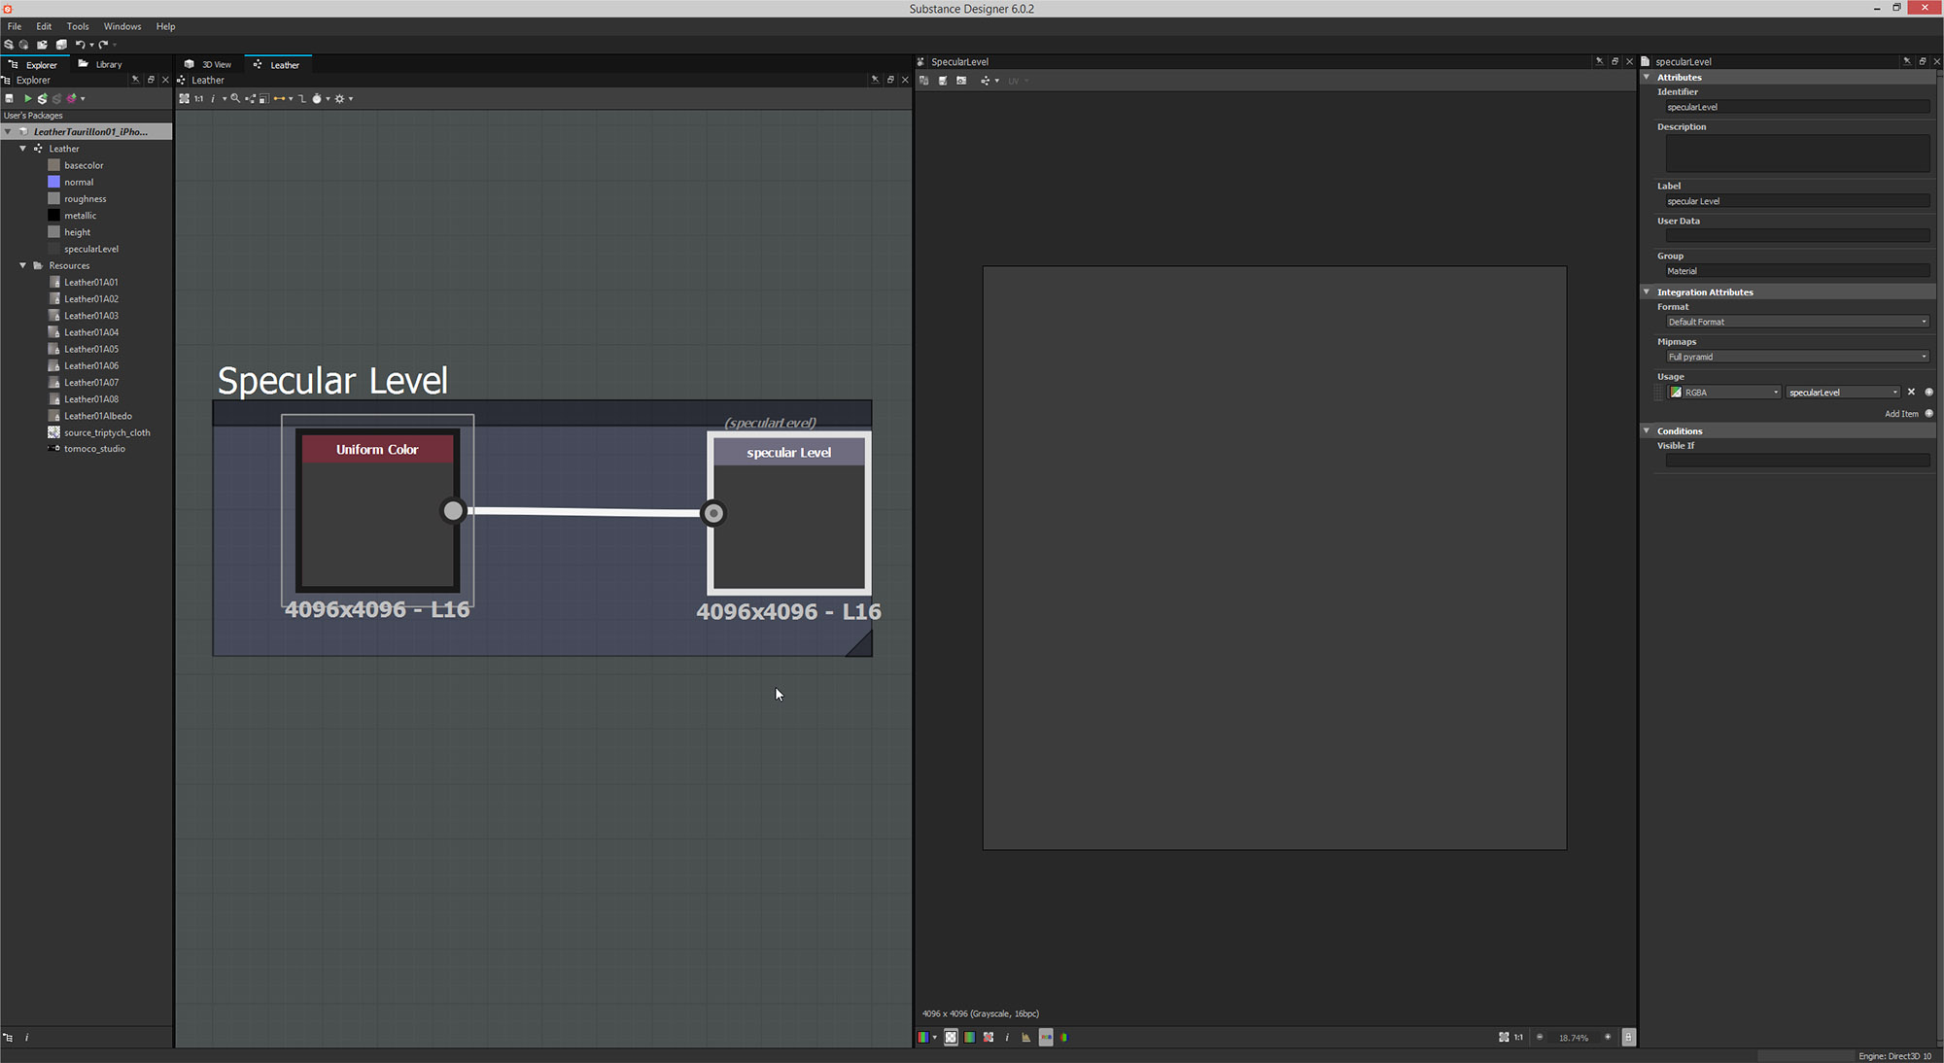Click the orange link display icon in graph toolbar

(280, 98)
